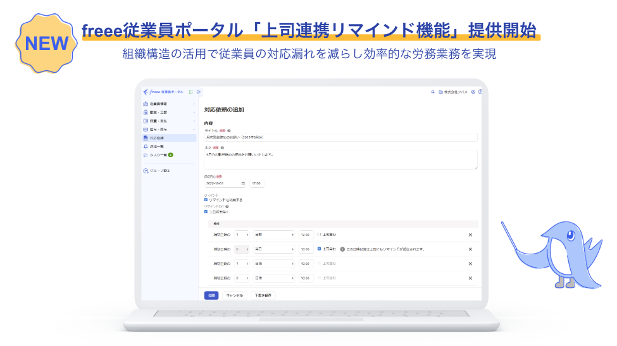Image resolution: width=617 pixels, height=346 pixels.
Task: Collapse the sidebar with the menu toggle icon
Action: 199,92
